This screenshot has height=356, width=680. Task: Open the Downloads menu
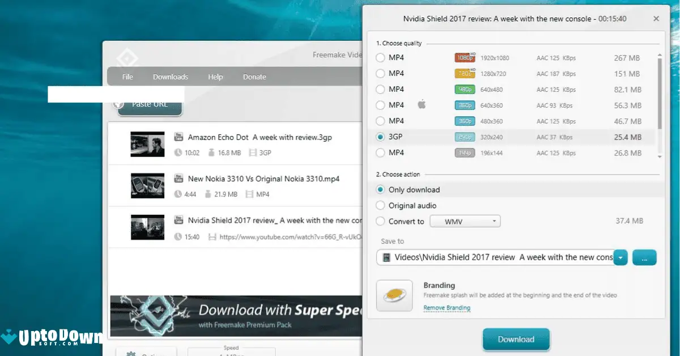pyautogui.click(x=170, y=76)
